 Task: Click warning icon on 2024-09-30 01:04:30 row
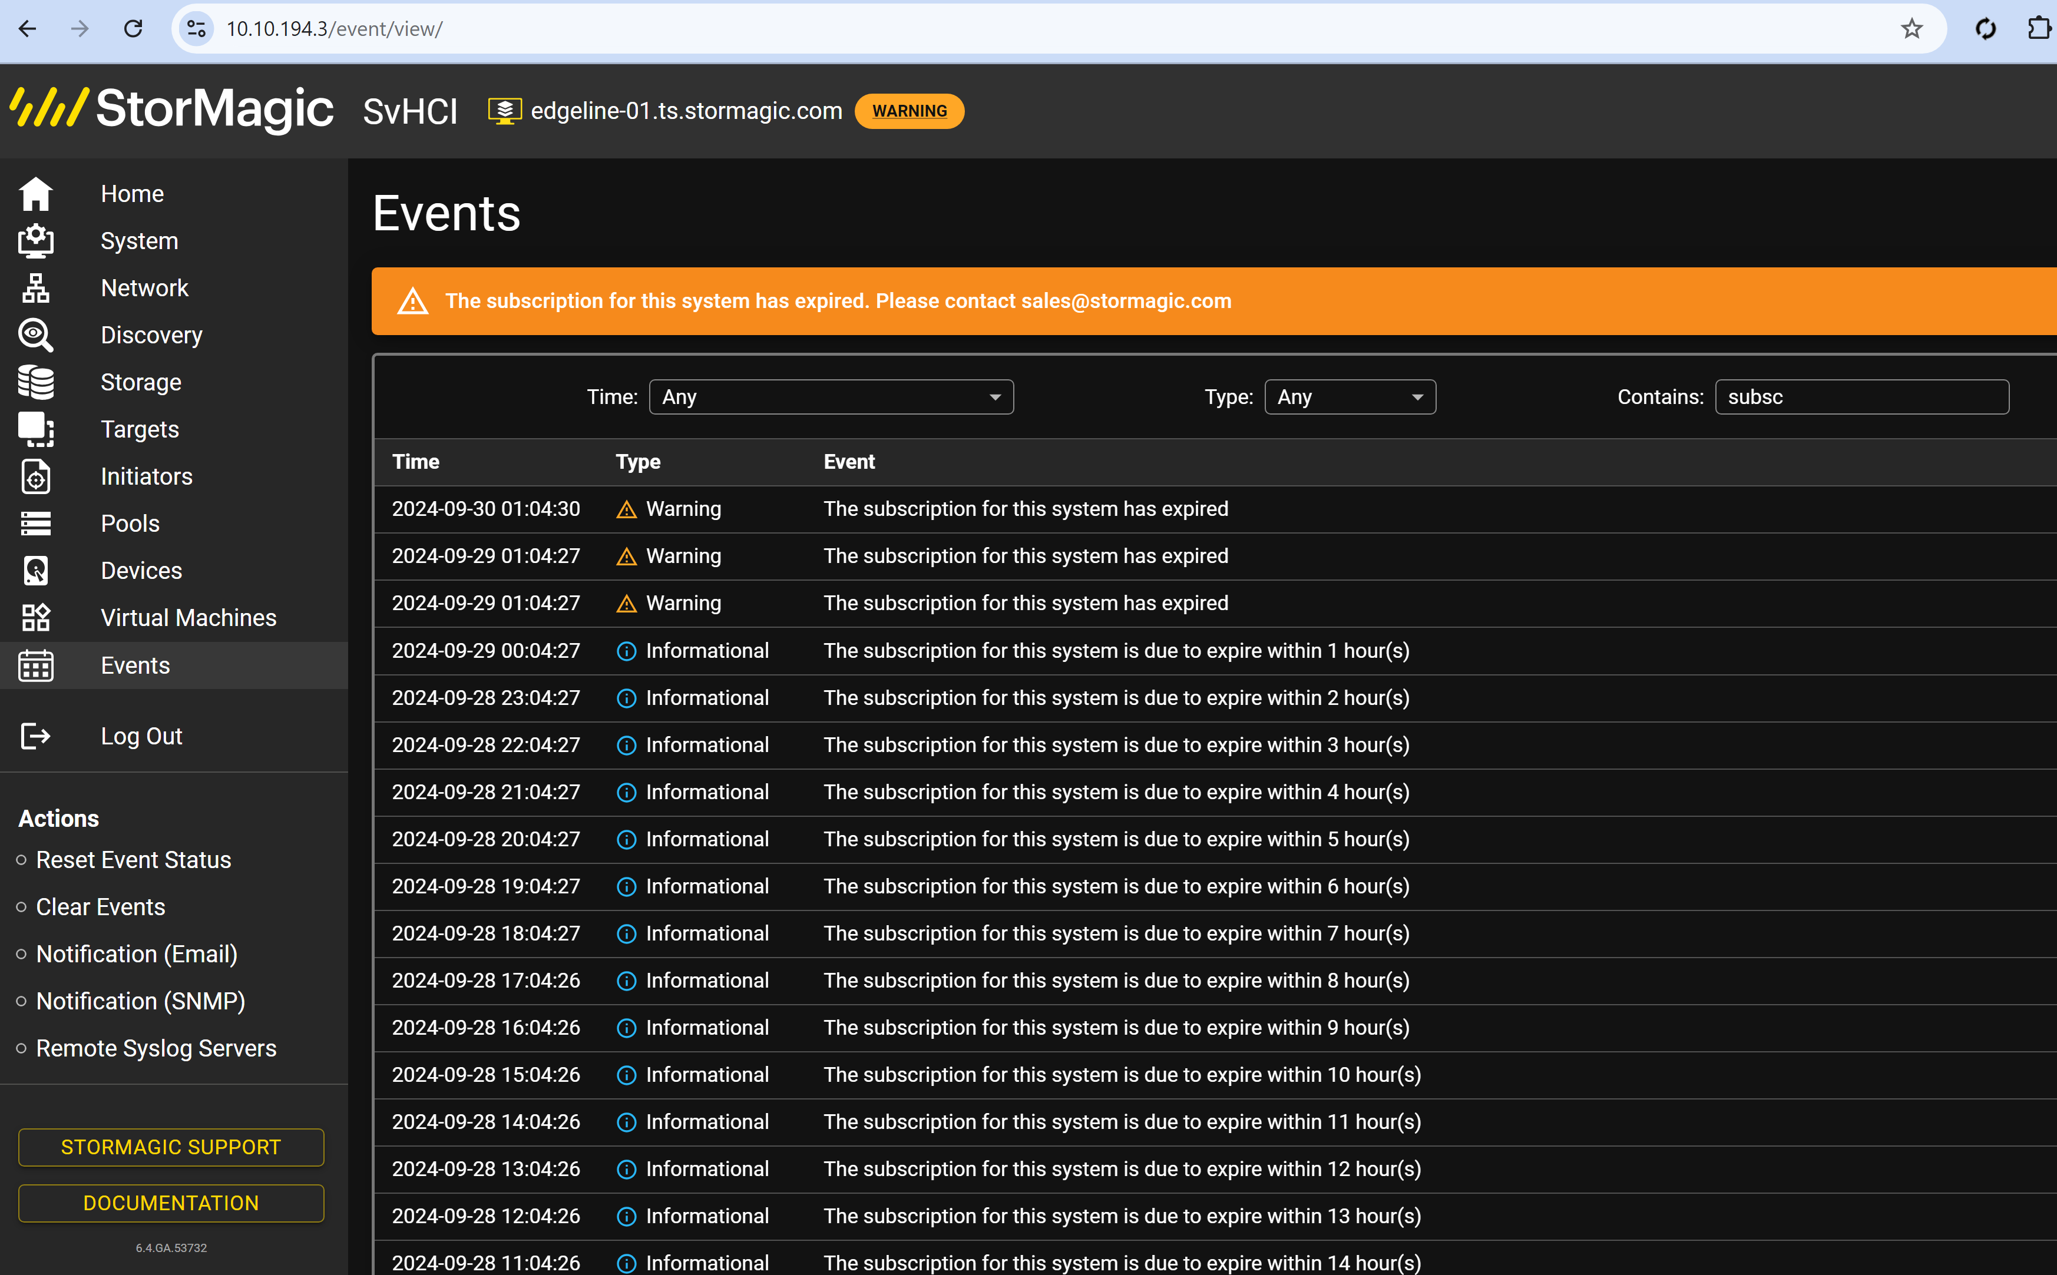(x=626, y=509)
